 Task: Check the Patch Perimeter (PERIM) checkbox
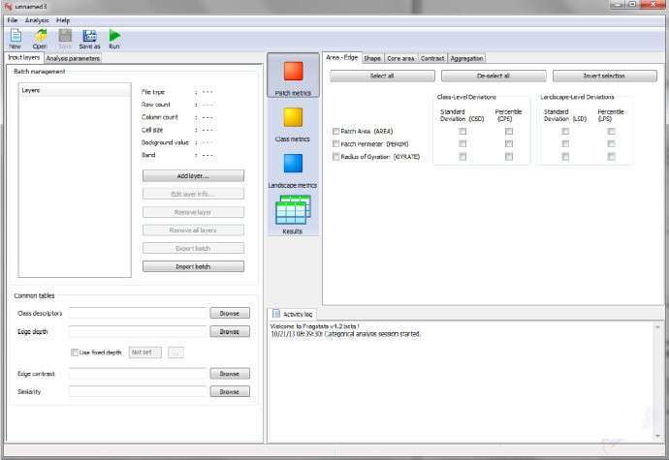335,143
